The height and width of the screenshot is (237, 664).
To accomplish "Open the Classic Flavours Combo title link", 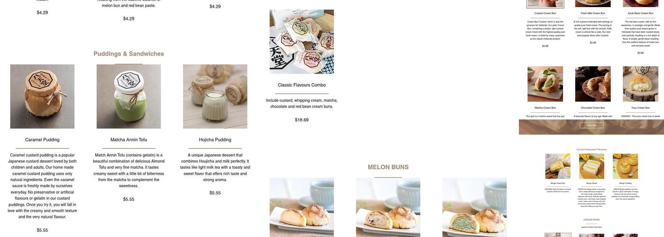I will pyautogui.click(x=302, y=85).
